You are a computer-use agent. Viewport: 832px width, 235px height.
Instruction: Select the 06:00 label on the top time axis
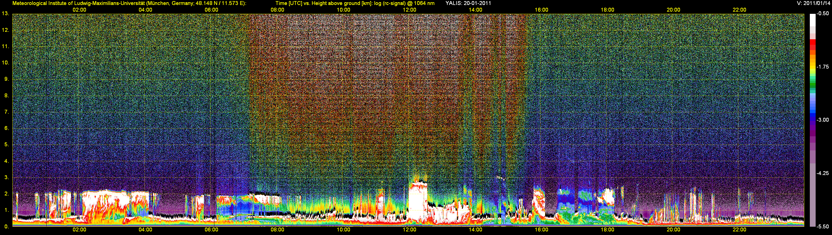[212, 10]
